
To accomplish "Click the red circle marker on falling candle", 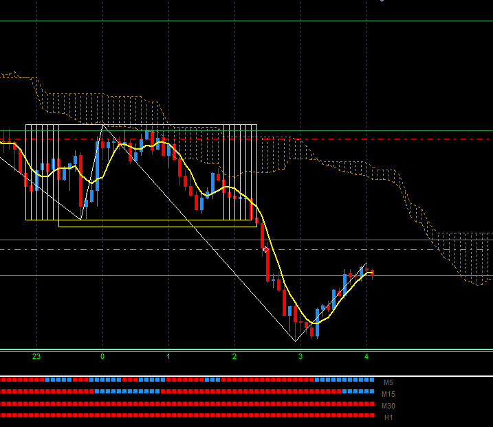I will pyautogui.click(x=266, y=250).
